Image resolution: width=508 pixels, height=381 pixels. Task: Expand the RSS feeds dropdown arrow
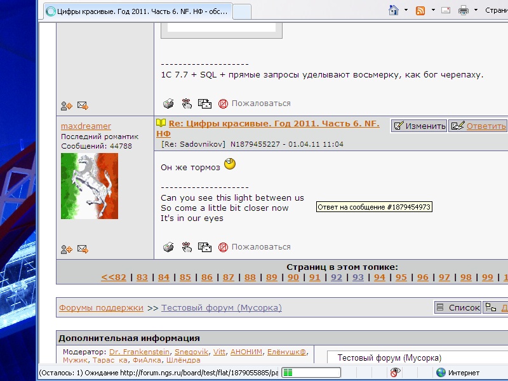tap(433, 10)
